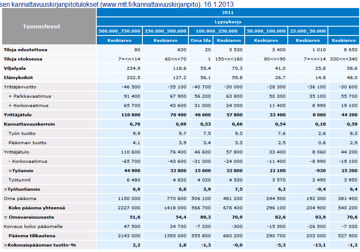The image size is (360, 252).
Task: Click the Koko pääoma yhteensä row label
Action: coord(37,208)
